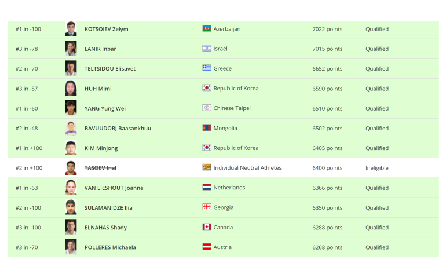Open KIM Minjong's name link
The height and width of the screenshot is (278, 446).
pyautogui.click(x=101, y=148)
